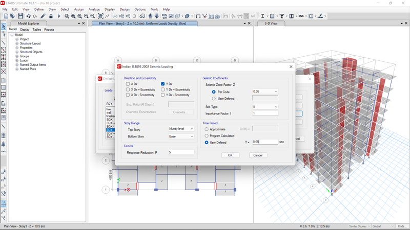Click the pencil refresh/edit icon

43,16
